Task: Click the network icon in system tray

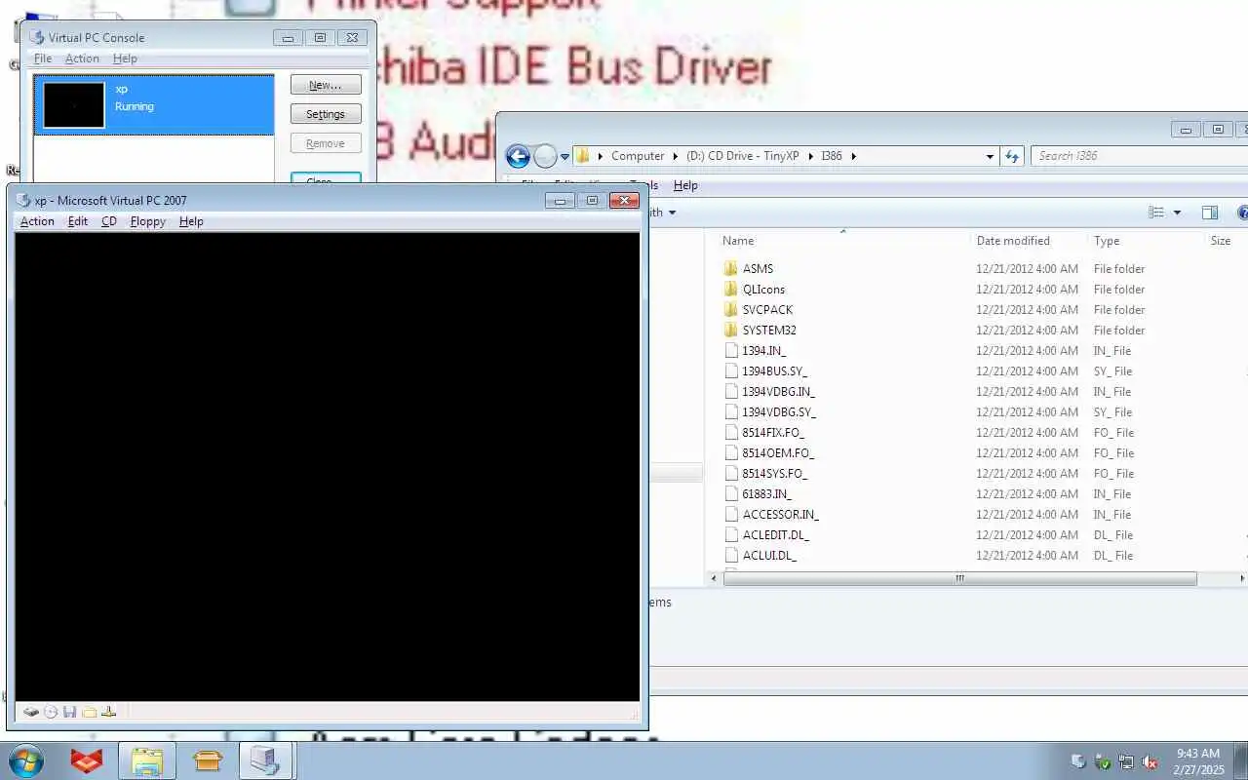Action: (x=1126, y=761)
